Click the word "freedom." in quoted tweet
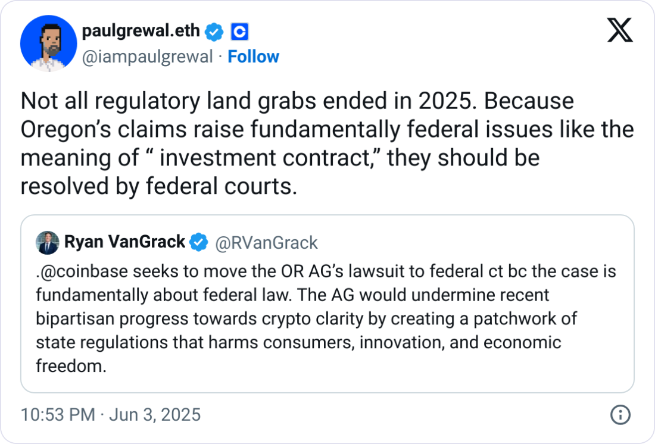The height and width of the screenshot is (444, 655). pos(71,366)
